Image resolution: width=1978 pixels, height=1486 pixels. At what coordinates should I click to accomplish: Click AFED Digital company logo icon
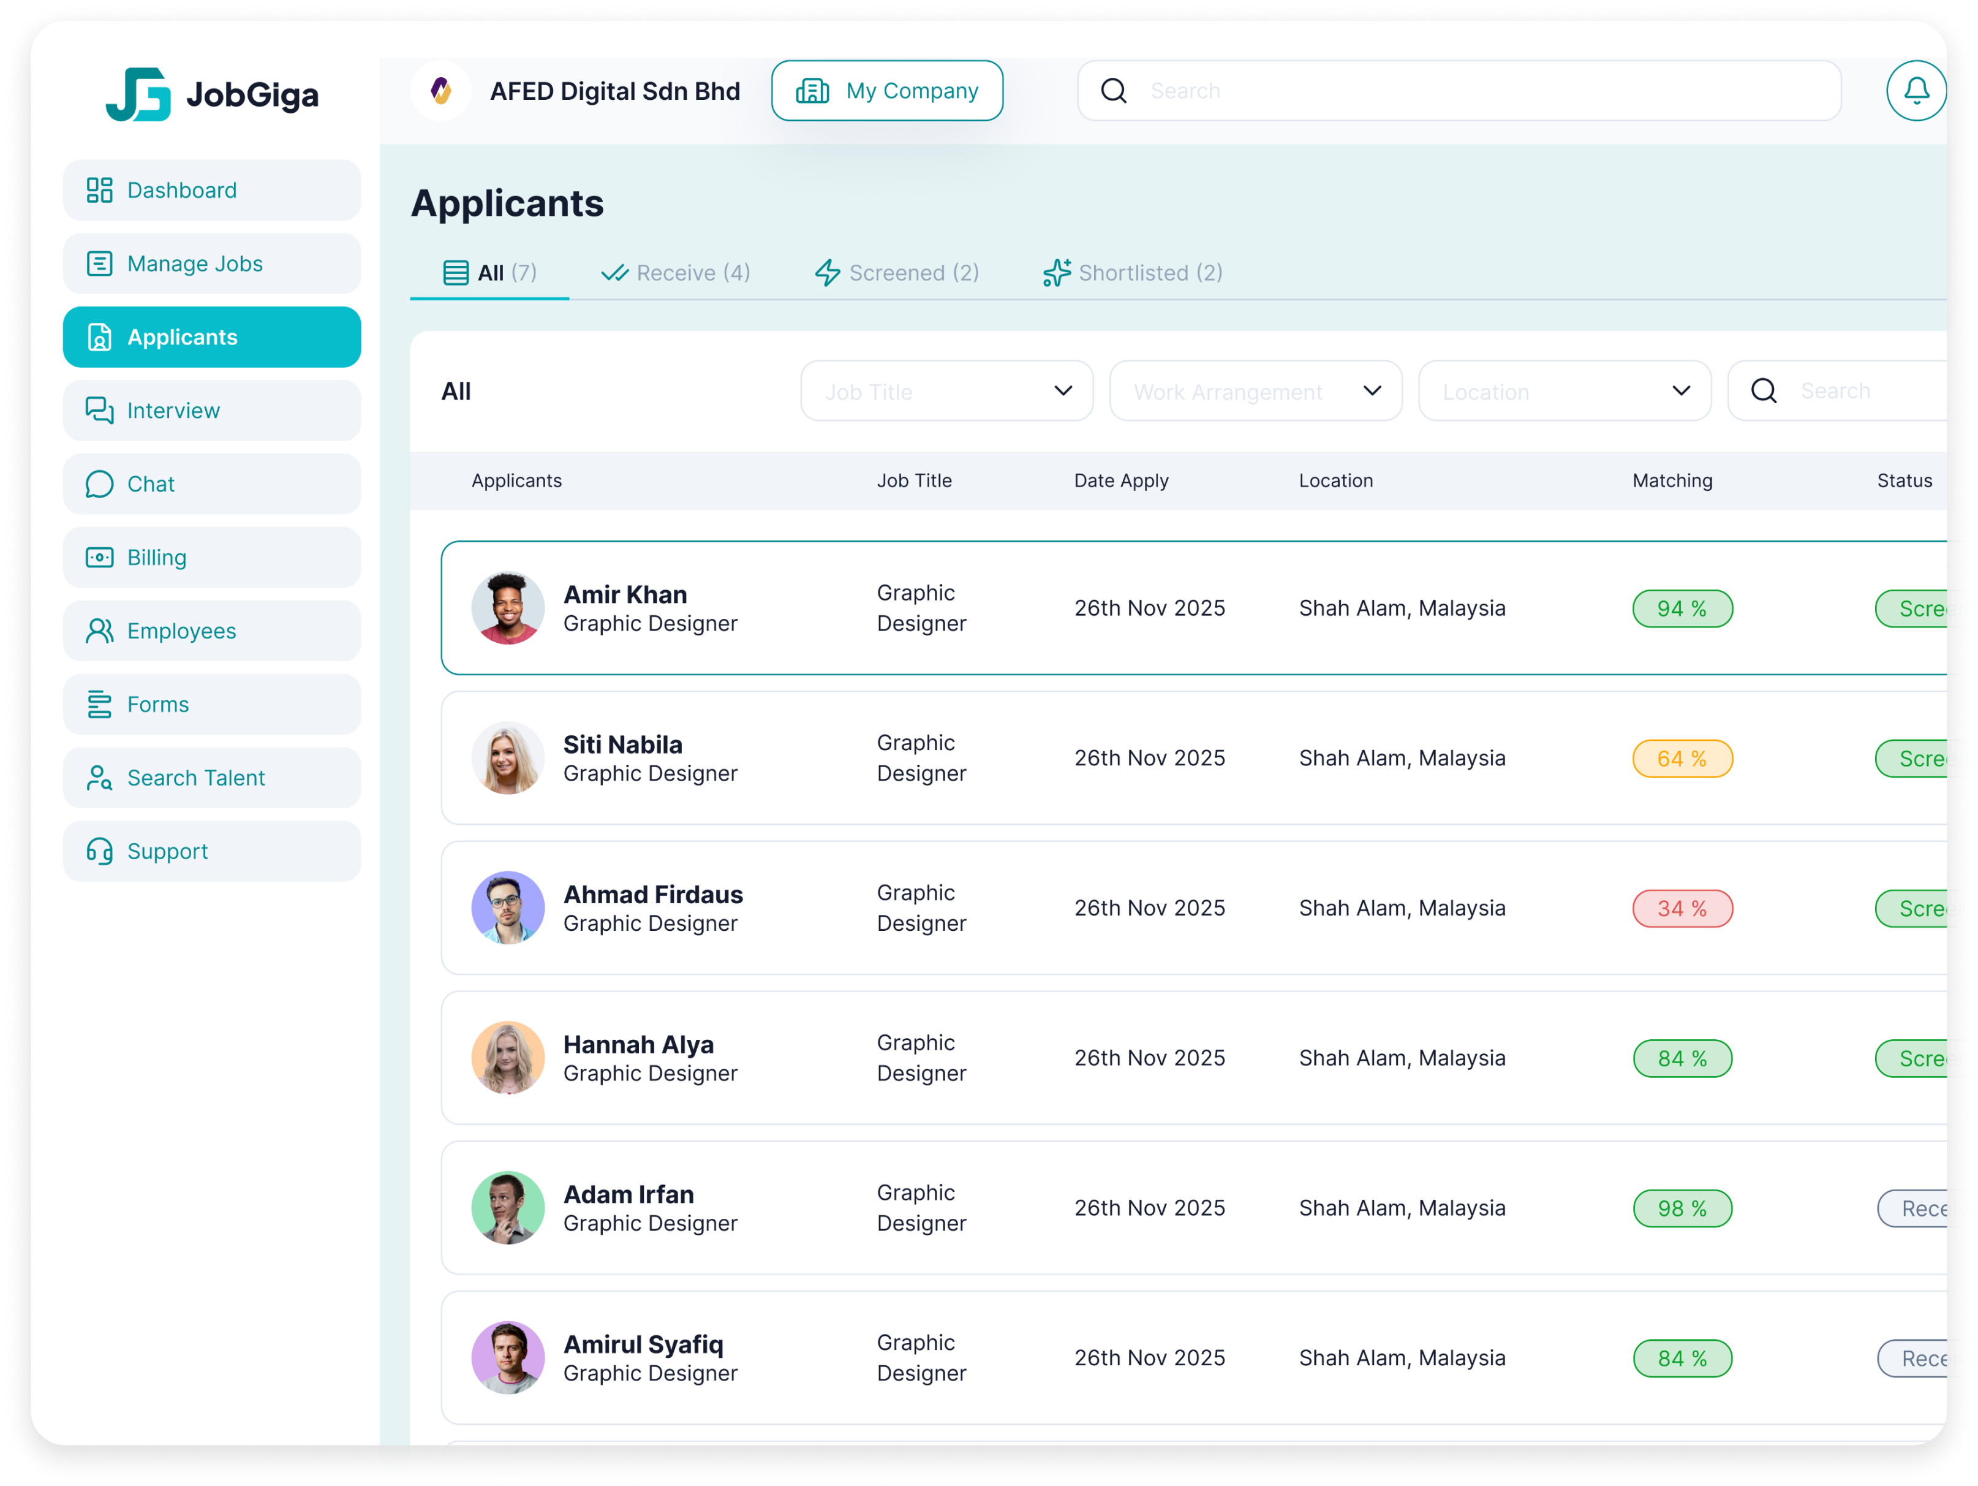click(x=441, y=90)
